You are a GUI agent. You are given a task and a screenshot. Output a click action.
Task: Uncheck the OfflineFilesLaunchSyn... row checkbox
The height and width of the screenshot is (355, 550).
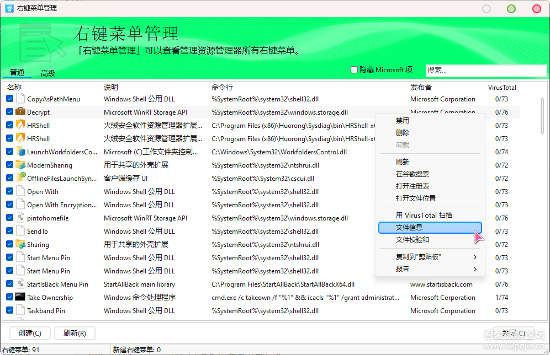click(10, 178)
